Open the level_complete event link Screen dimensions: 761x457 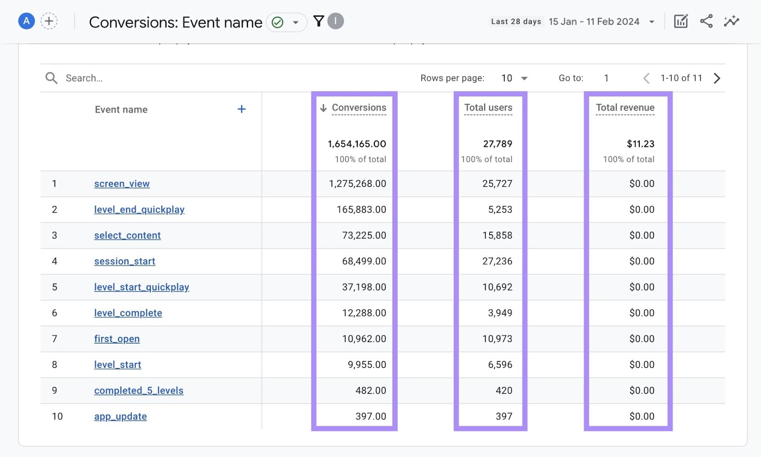[127, 313]
